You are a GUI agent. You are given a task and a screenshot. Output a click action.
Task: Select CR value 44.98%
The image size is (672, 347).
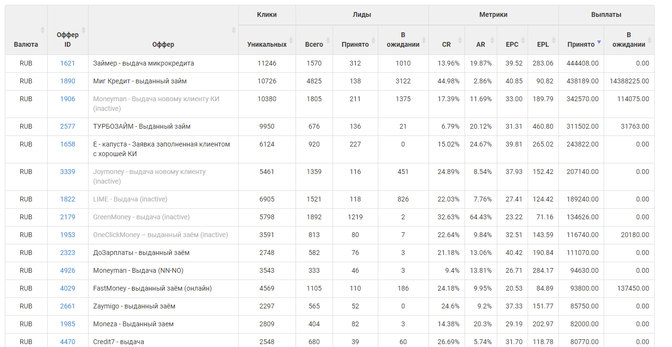coord(448,81)
